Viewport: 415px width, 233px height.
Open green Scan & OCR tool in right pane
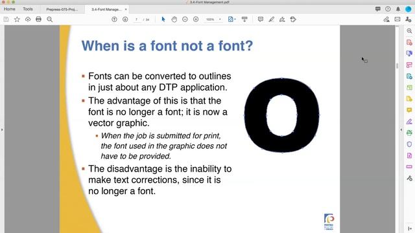click(409, 133)
